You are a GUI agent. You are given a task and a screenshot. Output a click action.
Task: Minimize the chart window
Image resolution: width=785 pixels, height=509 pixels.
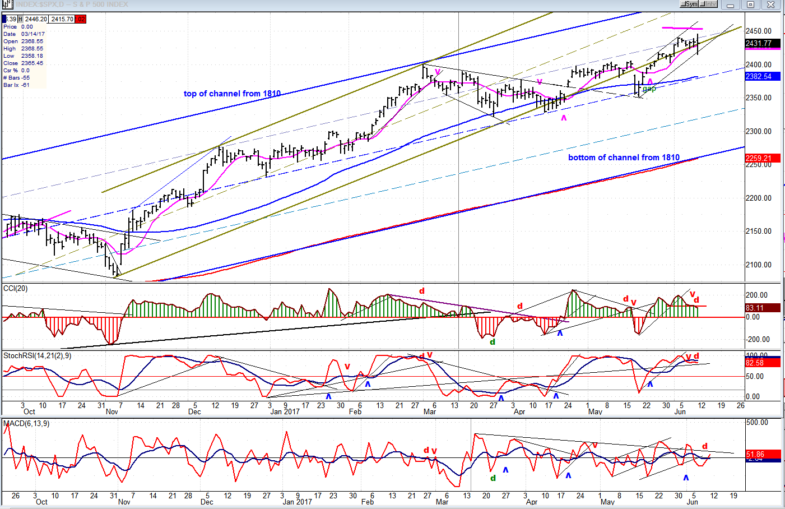point(730,5)
